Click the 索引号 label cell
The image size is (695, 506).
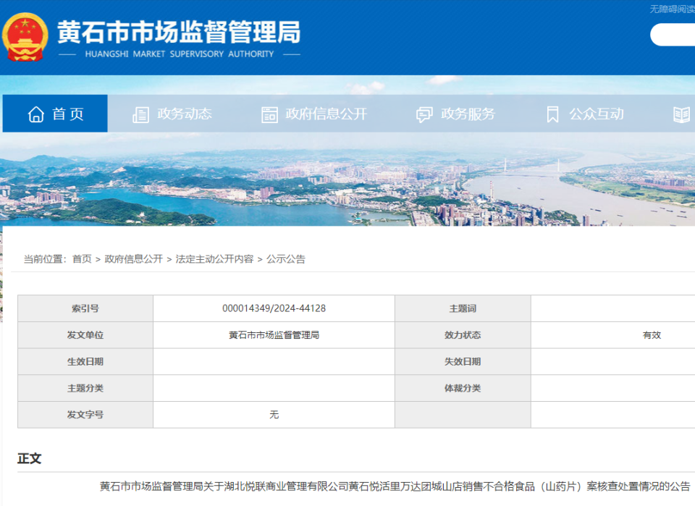(85, 308)
